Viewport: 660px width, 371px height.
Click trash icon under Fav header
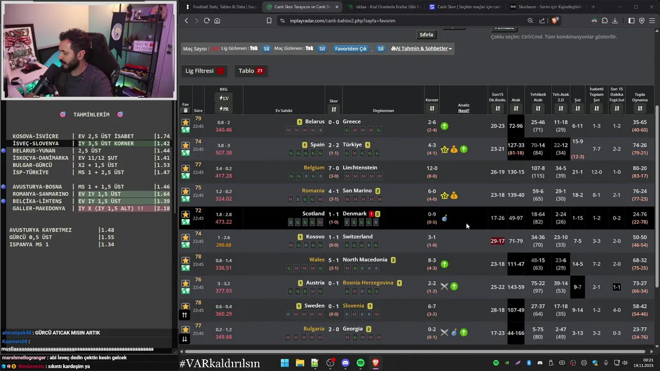[x=186, y=110]
